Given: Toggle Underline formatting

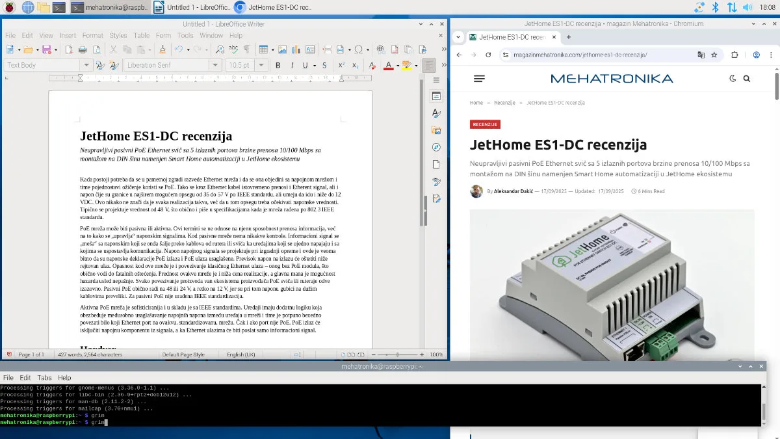Looking at the screenshot, I should 305,65.
